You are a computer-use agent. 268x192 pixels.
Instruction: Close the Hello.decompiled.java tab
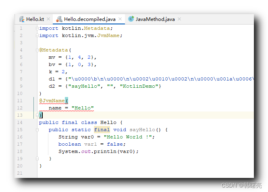(x=120, y=19)
